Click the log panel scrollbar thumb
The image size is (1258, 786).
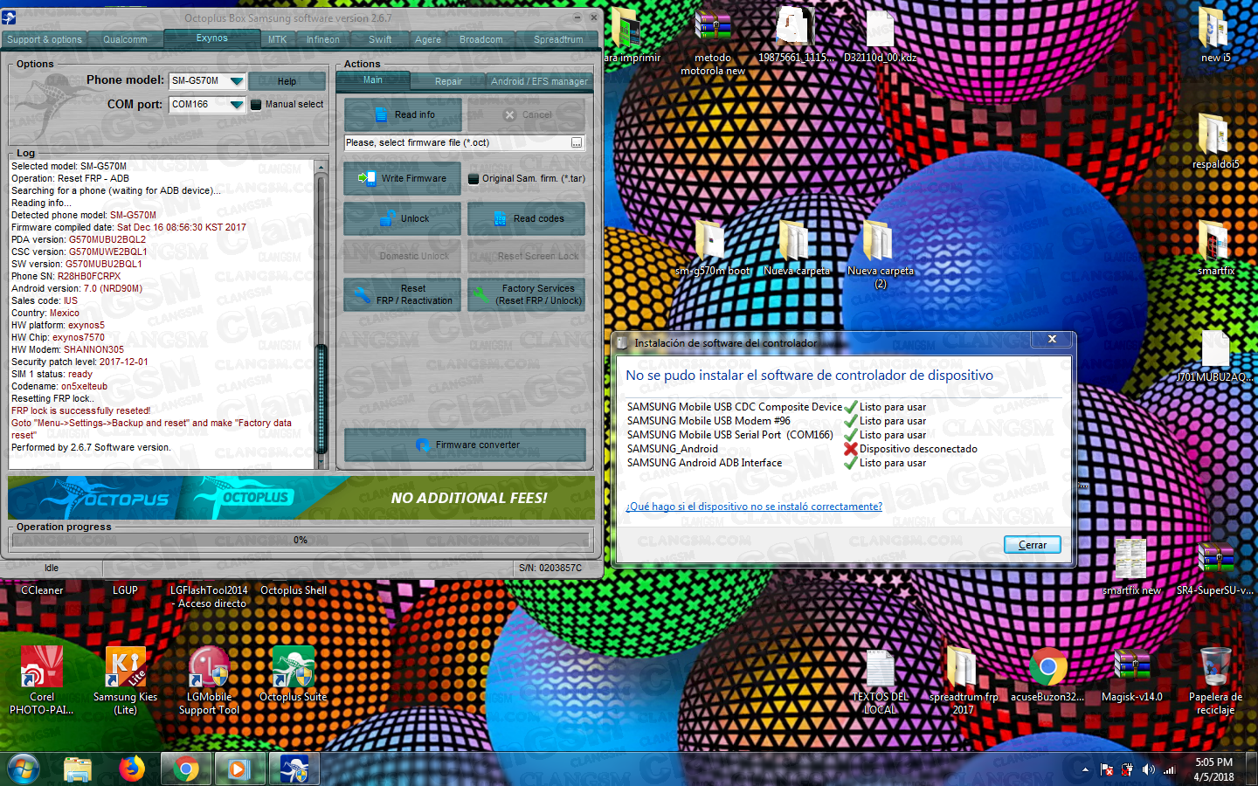(321, 397)
